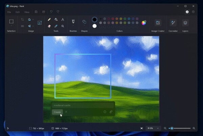Click the Rotate image icon
203x136 pixels.
(29, 19)
